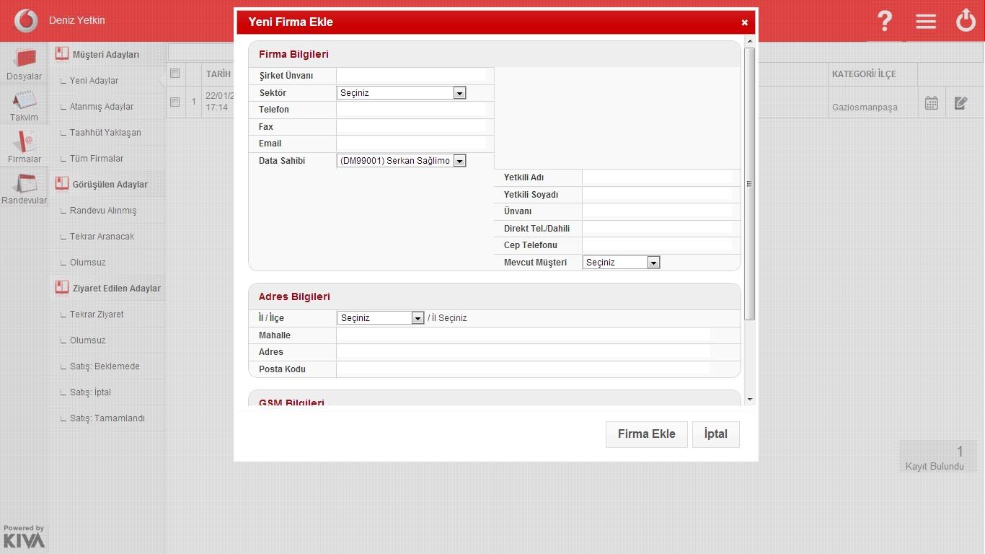The image size is (985, 554).
Task: Click the calendar icon in the Gaziosmanpaşa row
Action: (932, 103)
